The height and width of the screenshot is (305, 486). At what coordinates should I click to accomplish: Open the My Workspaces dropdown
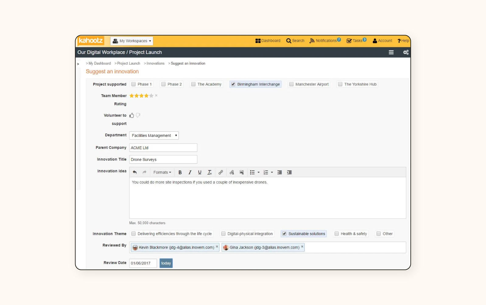tap(132, 41)
